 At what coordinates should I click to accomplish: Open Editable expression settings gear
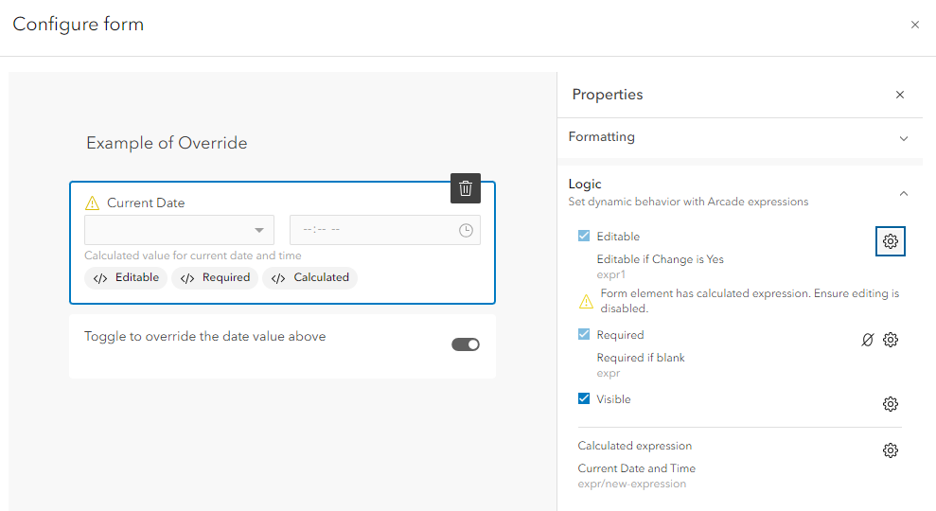[x=891, y=241]
